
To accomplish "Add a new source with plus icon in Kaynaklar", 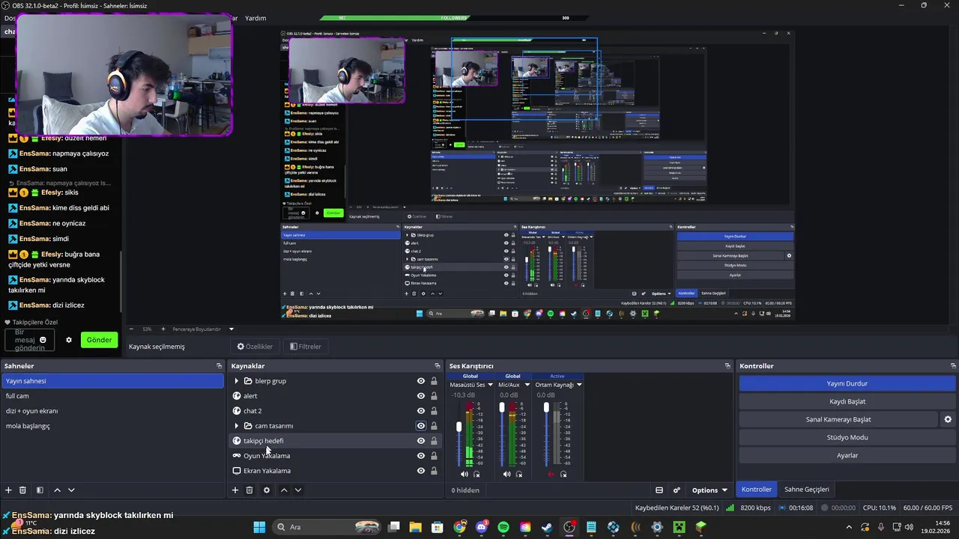I will click(235, 490).
